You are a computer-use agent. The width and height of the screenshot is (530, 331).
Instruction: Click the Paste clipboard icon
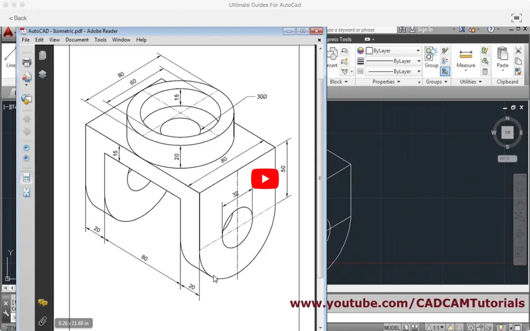502,58
